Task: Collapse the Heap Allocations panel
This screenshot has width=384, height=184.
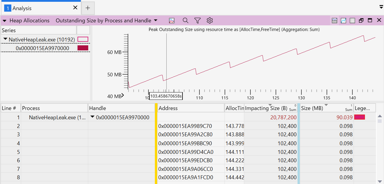Action: (5, 21)
